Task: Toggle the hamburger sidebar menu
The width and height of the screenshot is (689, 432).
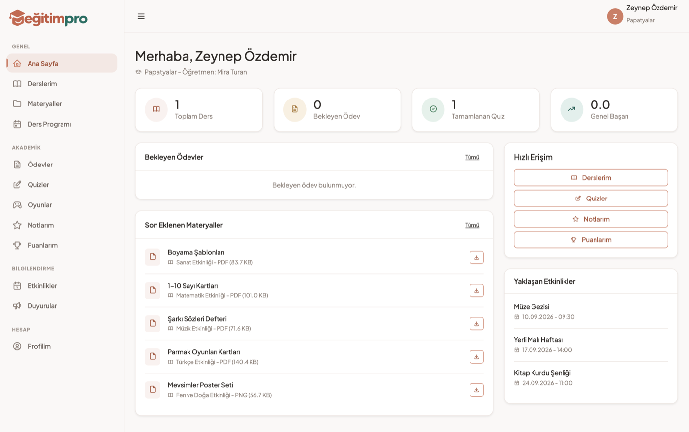Action: point(141,16)
